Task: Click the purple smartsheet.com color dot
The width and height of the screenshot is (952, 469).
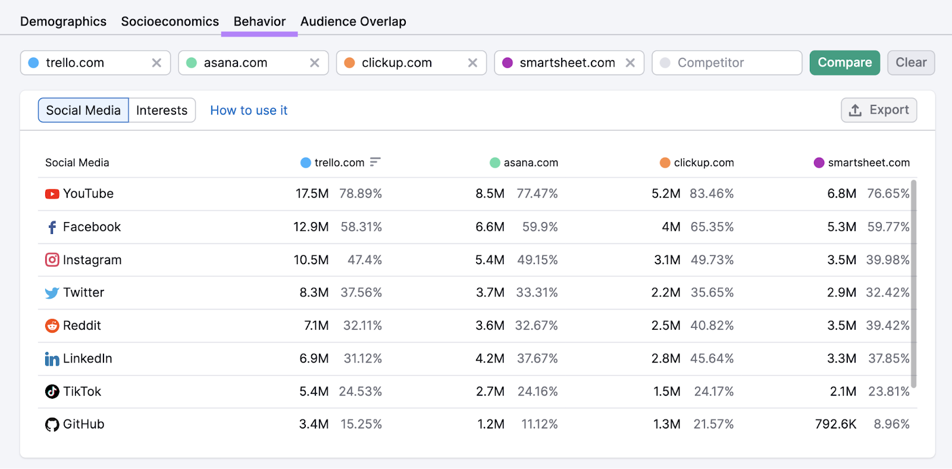Action: point(508,63)
